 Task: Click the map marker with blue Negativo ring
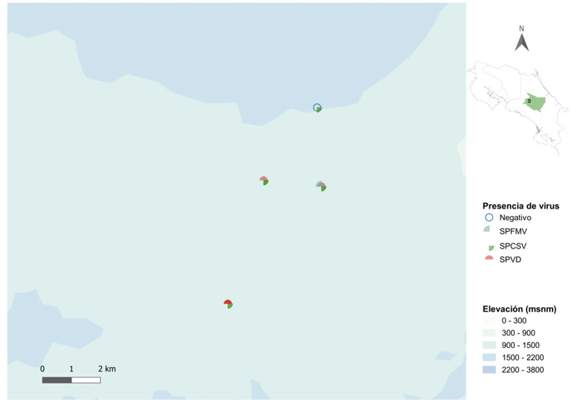pyautogui.click(x=317, y=108)
